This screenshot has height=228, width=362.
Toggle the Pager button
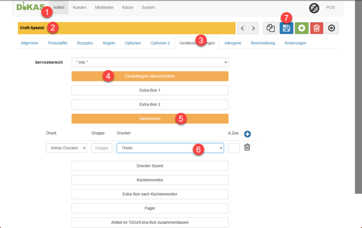(150, 208)
